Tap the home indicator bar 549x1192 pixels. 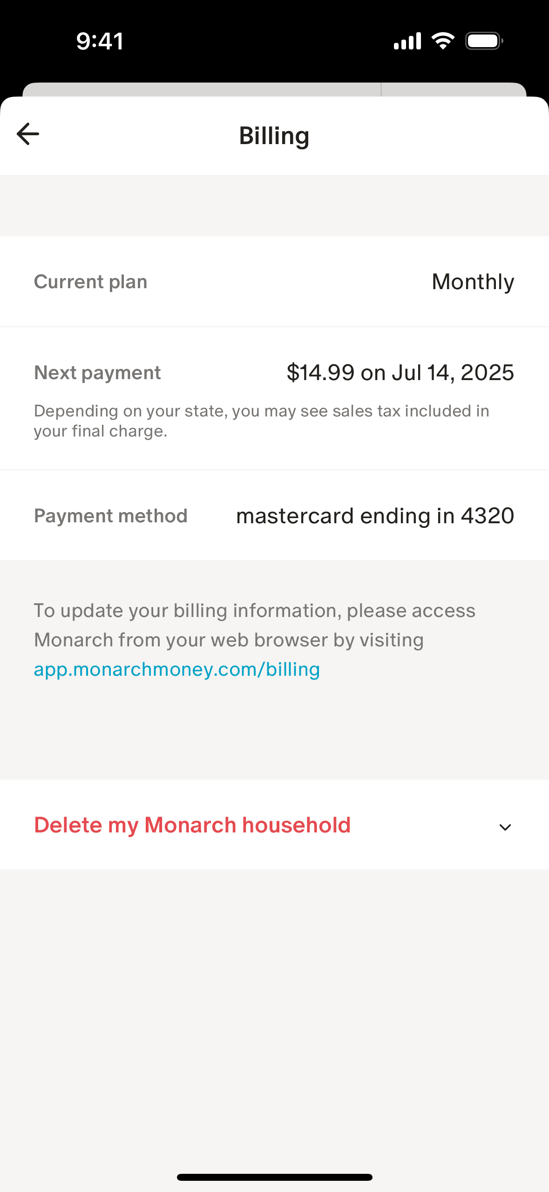point(274,1177)
